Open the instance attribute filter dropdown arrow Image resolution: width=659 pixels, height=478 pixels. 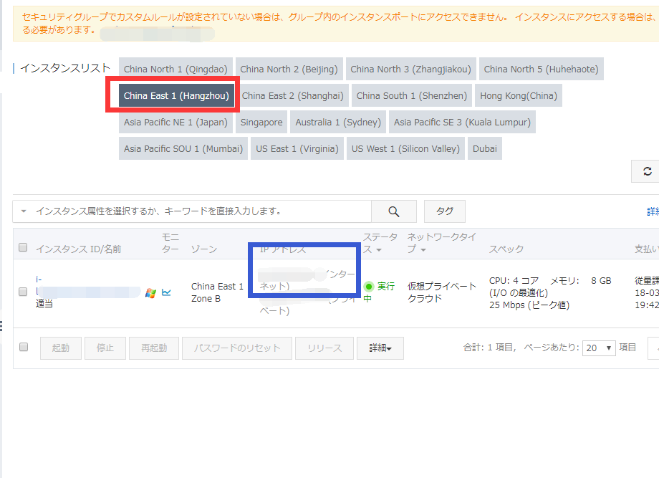coord(24,211)
